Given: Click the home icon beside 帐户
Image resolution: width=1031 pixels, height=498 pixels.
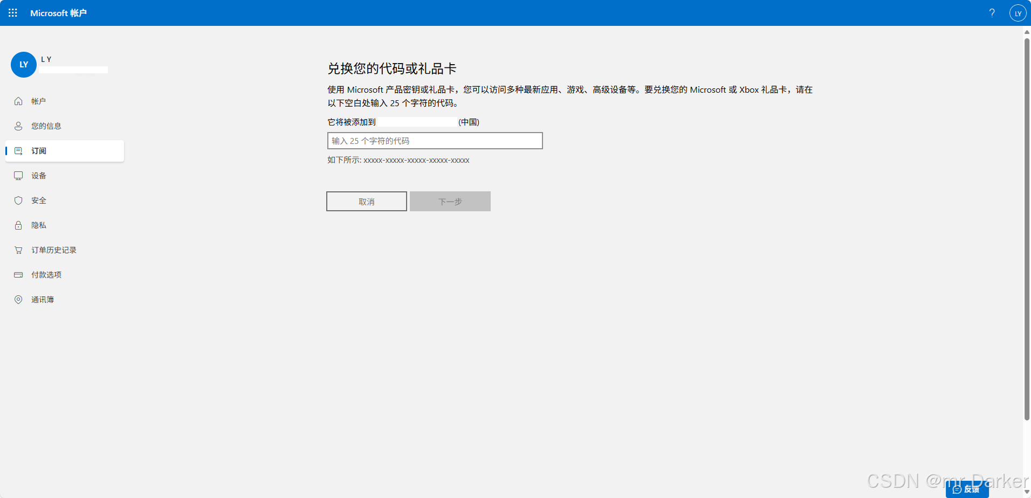Looking at the screenshot, I should [18, 101].
